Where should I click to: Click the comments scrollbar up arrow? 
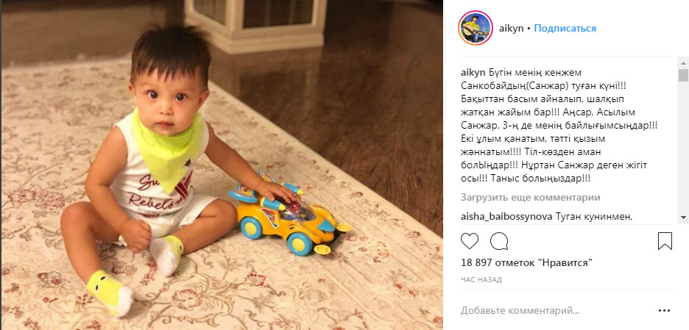[x=683, y=62]
